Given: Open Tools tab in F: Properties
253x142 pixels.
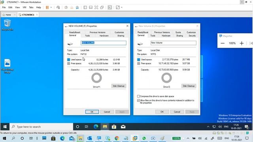Looking at the screenshot, I should coord(87,36).
